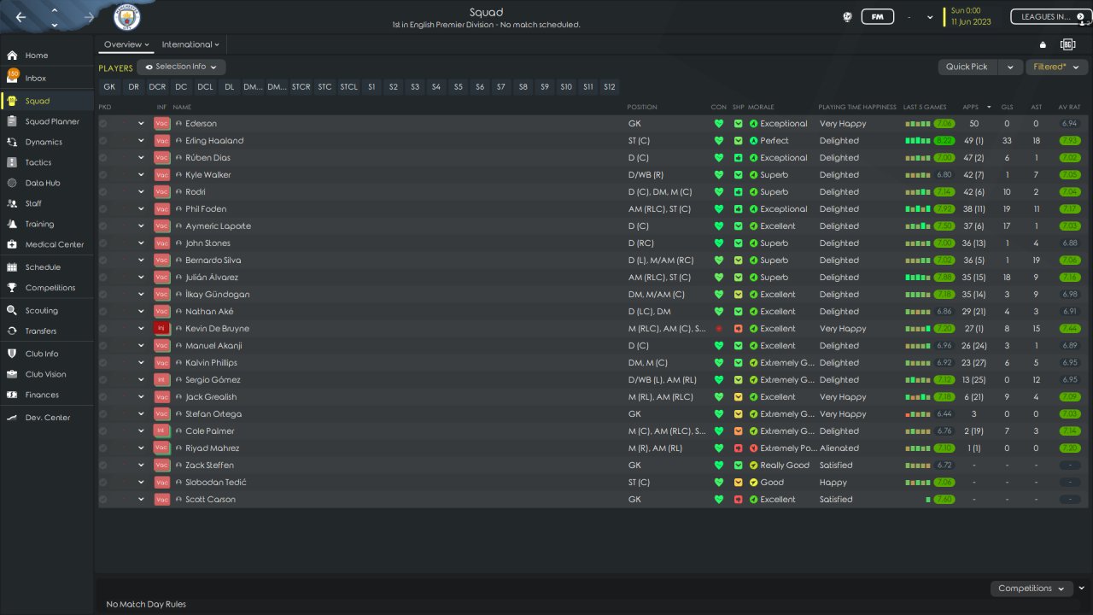1093x615 pixels.
Task: Open Staff in the sidebar
Action: (33, 203)
